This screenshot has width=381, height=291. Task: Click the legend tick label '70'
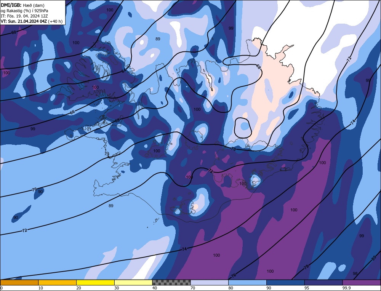pos(193,288)
